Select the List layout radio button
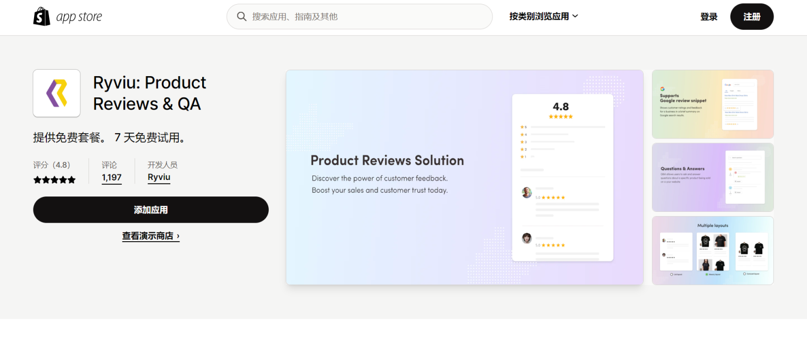Screen dimensions: 807x345 [x=672, y=274]
